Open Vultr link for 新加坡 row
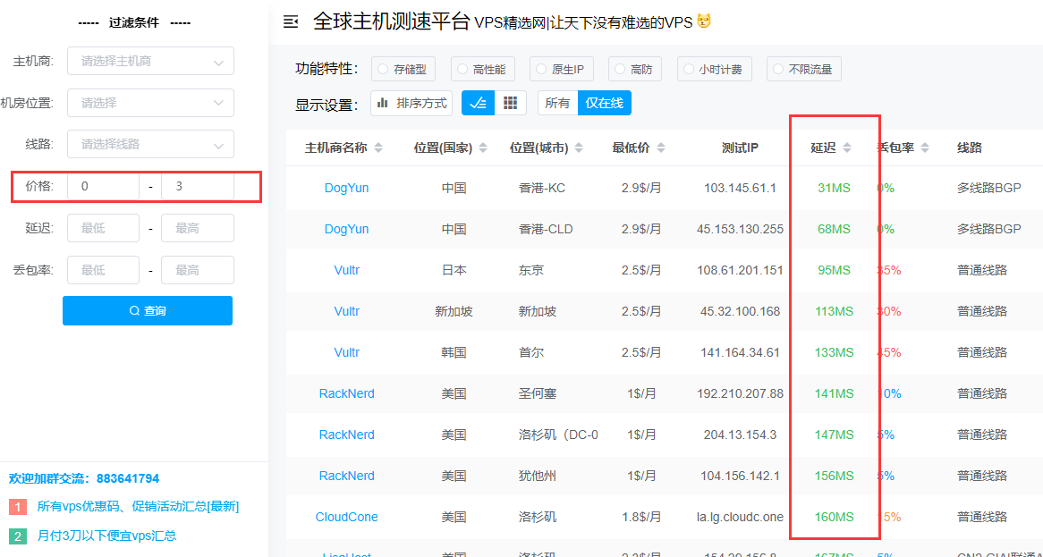Image resolution: width=1043 pixels, height=557 pixels. click(x=346, y=311)
